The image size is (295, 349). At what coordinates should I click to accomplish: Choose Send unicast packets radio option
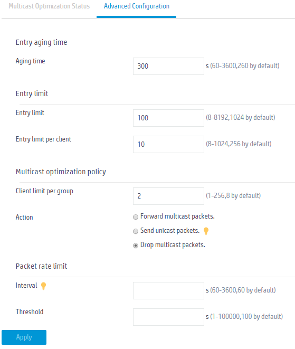coord(136,231)
